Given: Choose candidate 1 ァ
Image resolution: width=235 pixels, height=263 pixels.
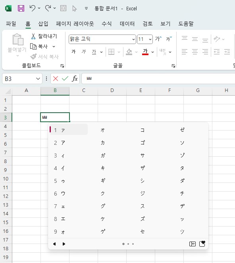Looking at the screenshot, I should [69, 130].
